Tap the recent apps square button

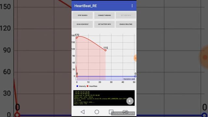[111, 112]
